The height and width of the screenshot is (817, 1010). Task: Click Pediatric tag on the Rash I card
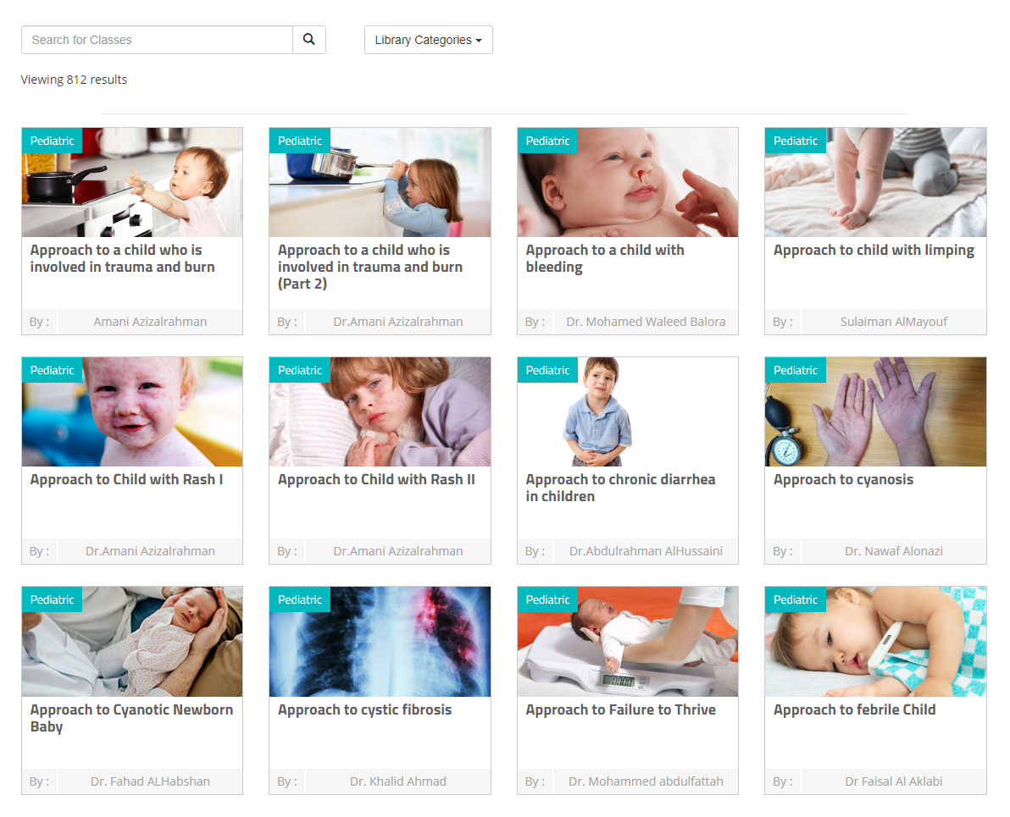click(x=53, y=370)
